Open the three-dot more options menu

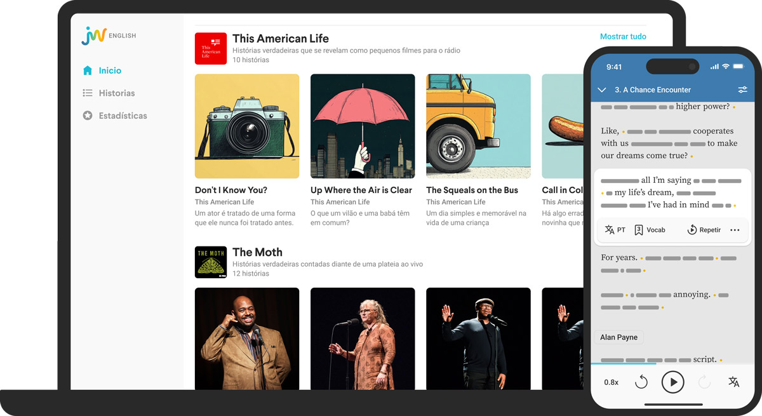click(735, 230)
